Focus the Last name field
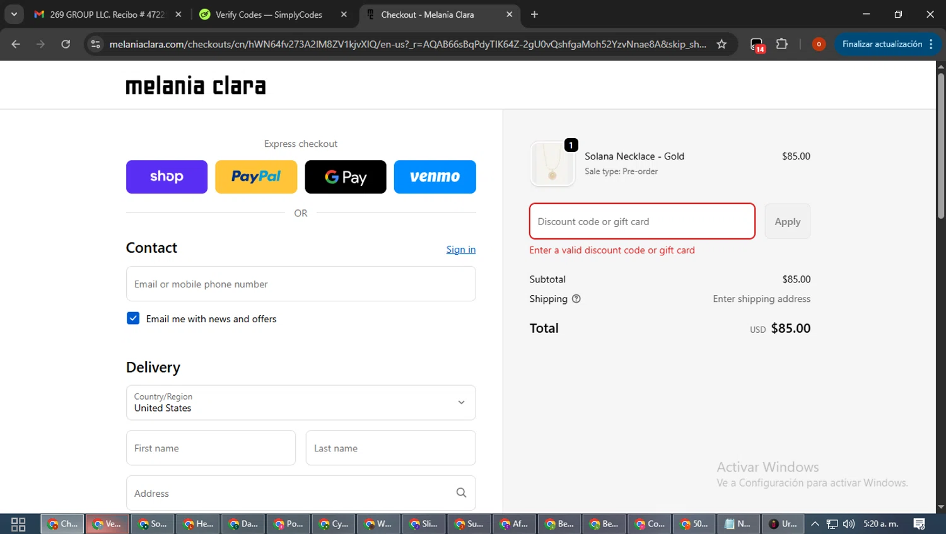 391,448
